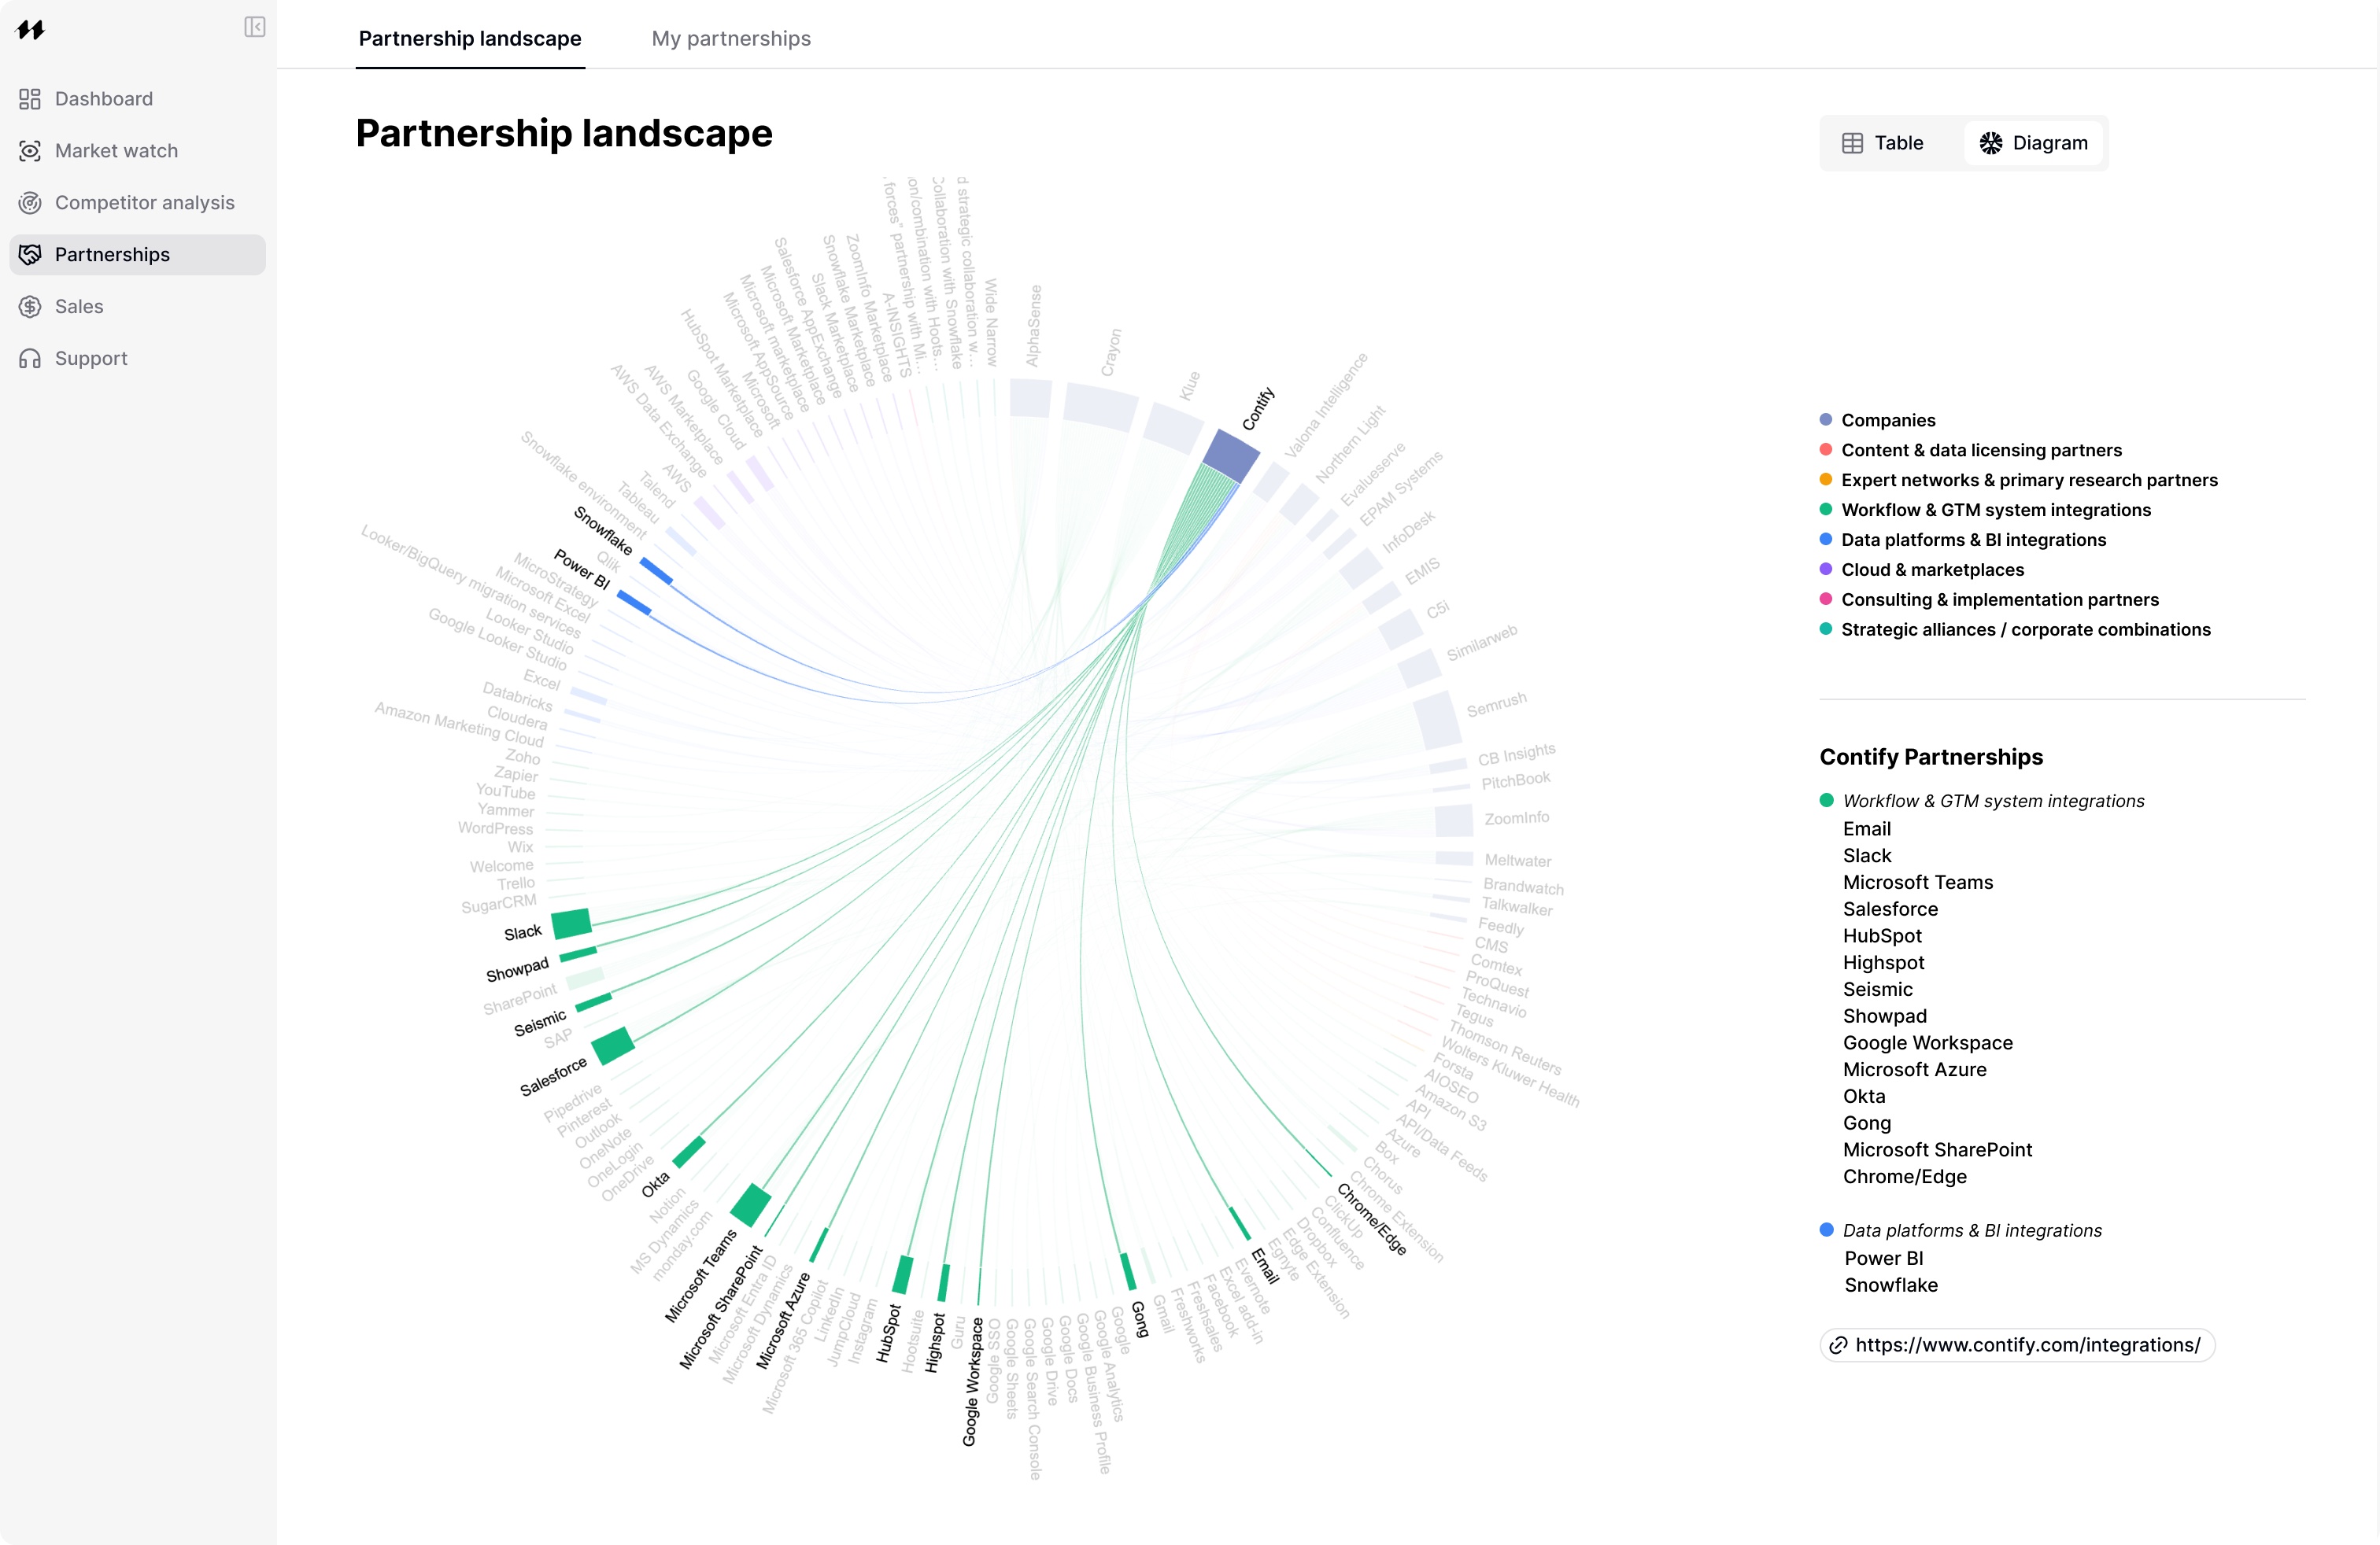This screenshot has height=1545, width=2380.
Task: Click Power BI in Contify Partnerships list
Action: point(1884,1258)
